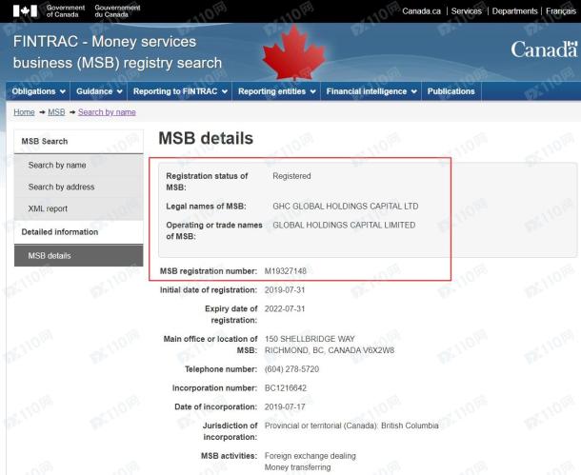Click telephone number (604) 278-5720
This screenshot has width=581, height=475.
291,369
